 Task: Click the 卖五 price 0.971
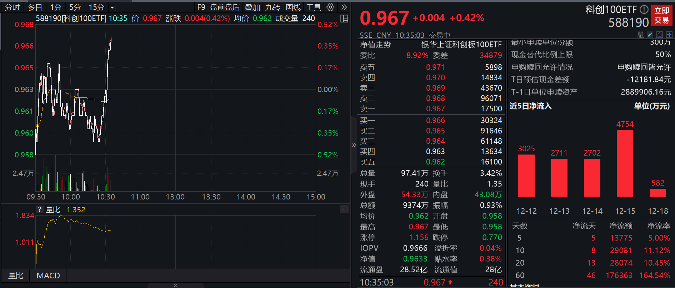click(435, 67)
